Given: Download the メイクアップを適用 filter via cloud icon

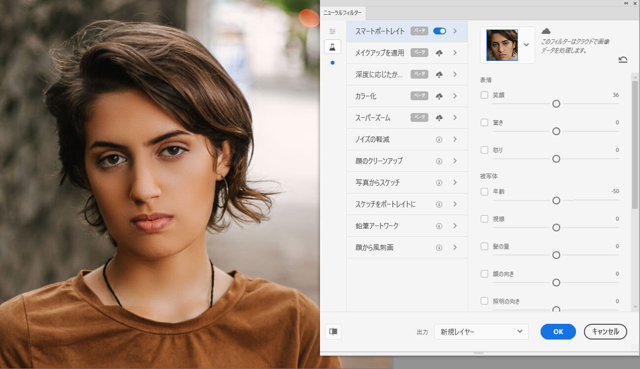Looking at the screenshot, I should pos(439,53).
